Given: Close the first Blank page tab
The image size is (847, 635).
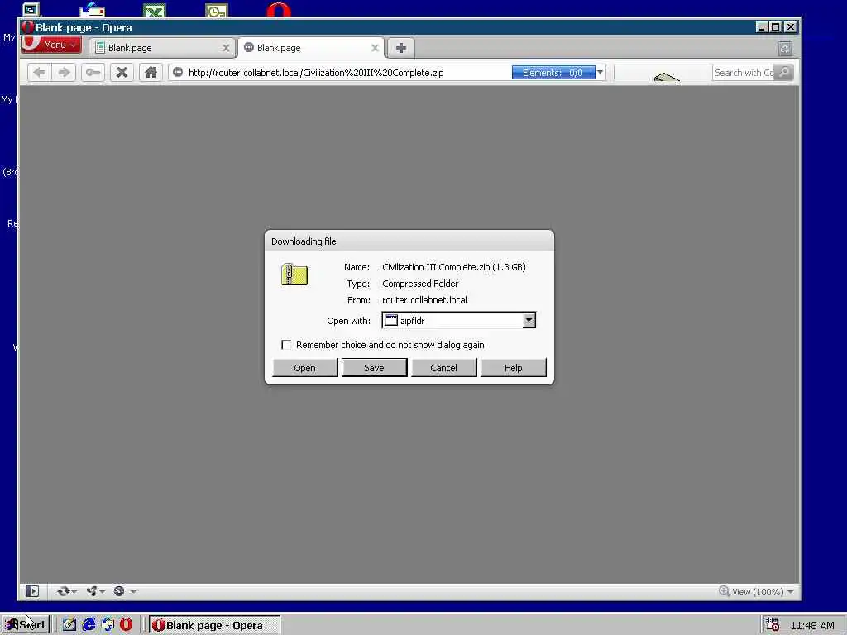Looking at the screenshot, I should click(226, 48).
